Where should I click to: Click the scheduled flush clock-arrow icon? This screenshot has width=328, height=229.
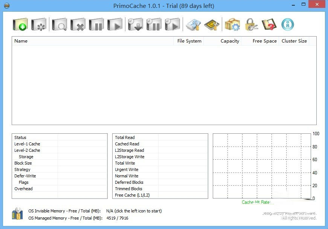pyautogui.click(x=135, y=24)
